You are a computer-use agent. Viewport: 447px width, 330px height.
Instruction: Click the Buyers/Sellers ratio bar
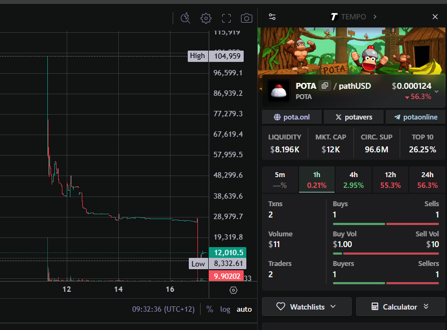click(386, 283)
